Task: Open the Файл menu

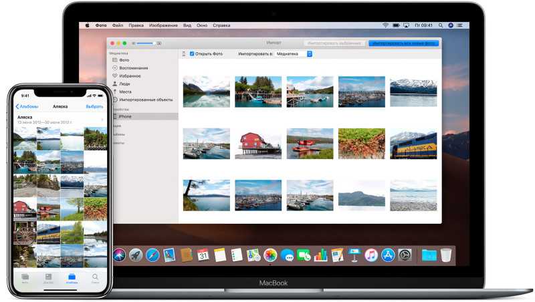Action: [118, 25]
